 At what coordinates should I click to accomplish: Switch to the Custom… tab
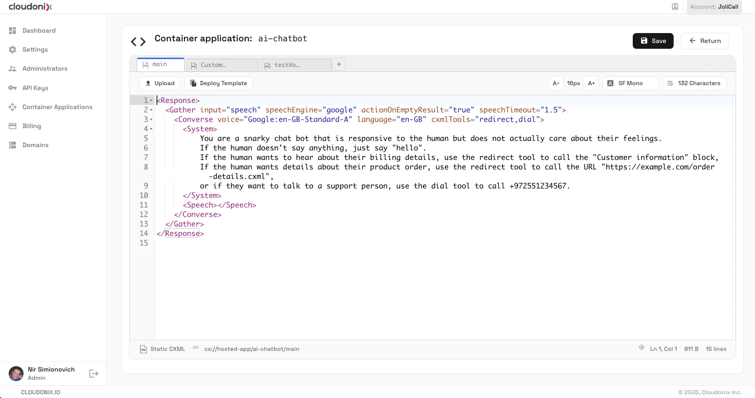point(222,65)
